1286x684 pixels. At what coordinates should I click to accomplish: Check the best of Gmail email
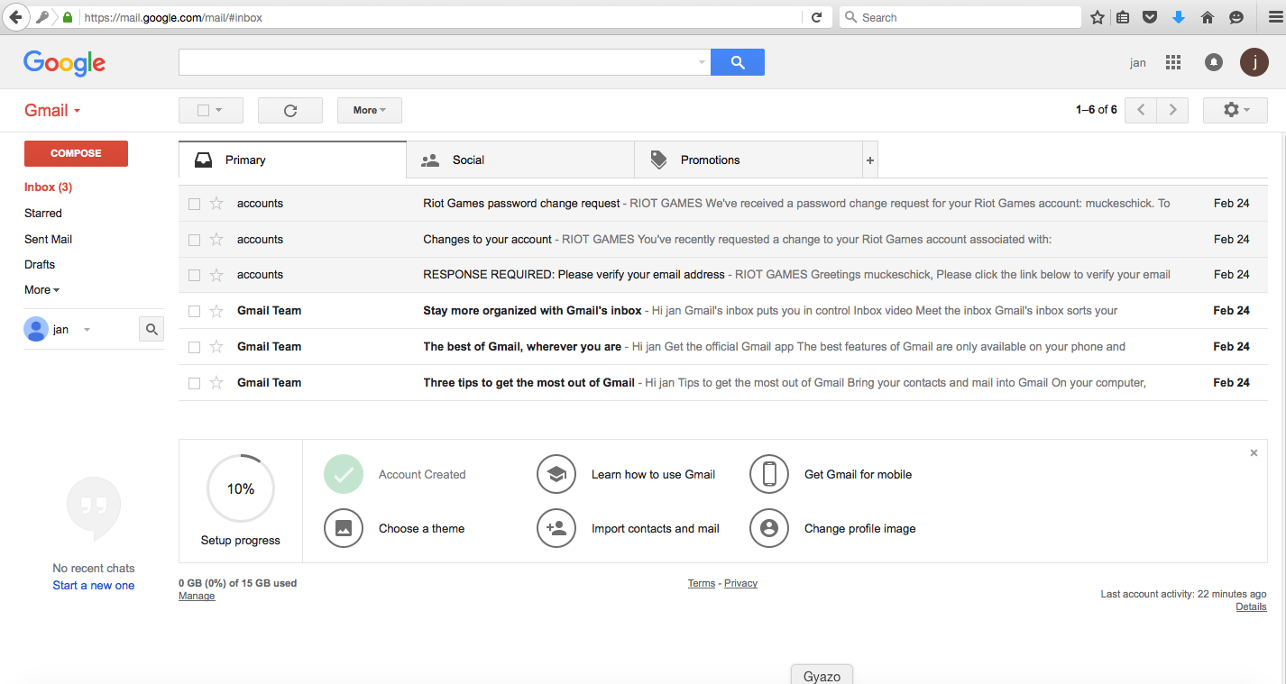click(x=194, y=347)
